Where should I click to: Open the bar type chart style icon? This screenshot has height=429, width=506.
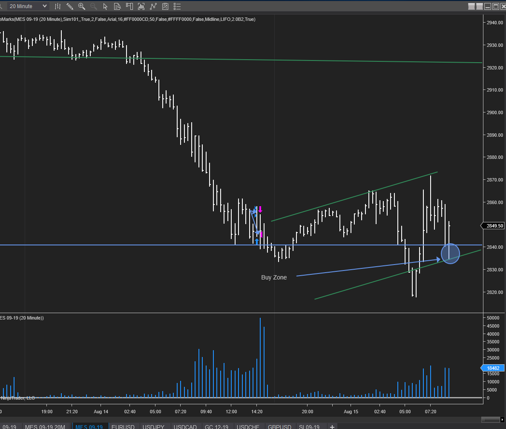tap(58, 6)
